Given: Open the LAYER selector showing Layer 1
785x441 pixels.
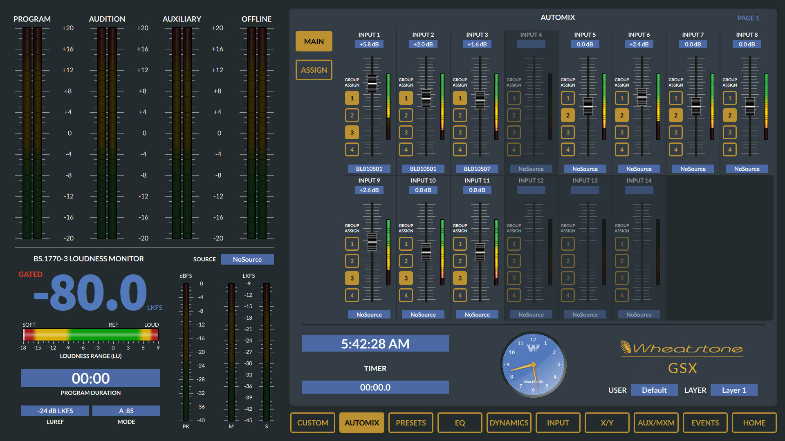Looking at the screenshot, I should click(734, 390).
